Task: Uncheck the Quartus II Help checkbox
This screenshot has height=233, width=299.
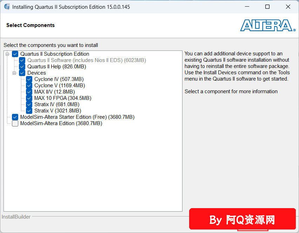Action: click(22, 67)
